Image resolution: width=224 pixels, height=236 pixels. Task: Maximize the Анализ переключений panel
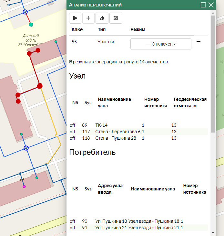coord(203,5)
